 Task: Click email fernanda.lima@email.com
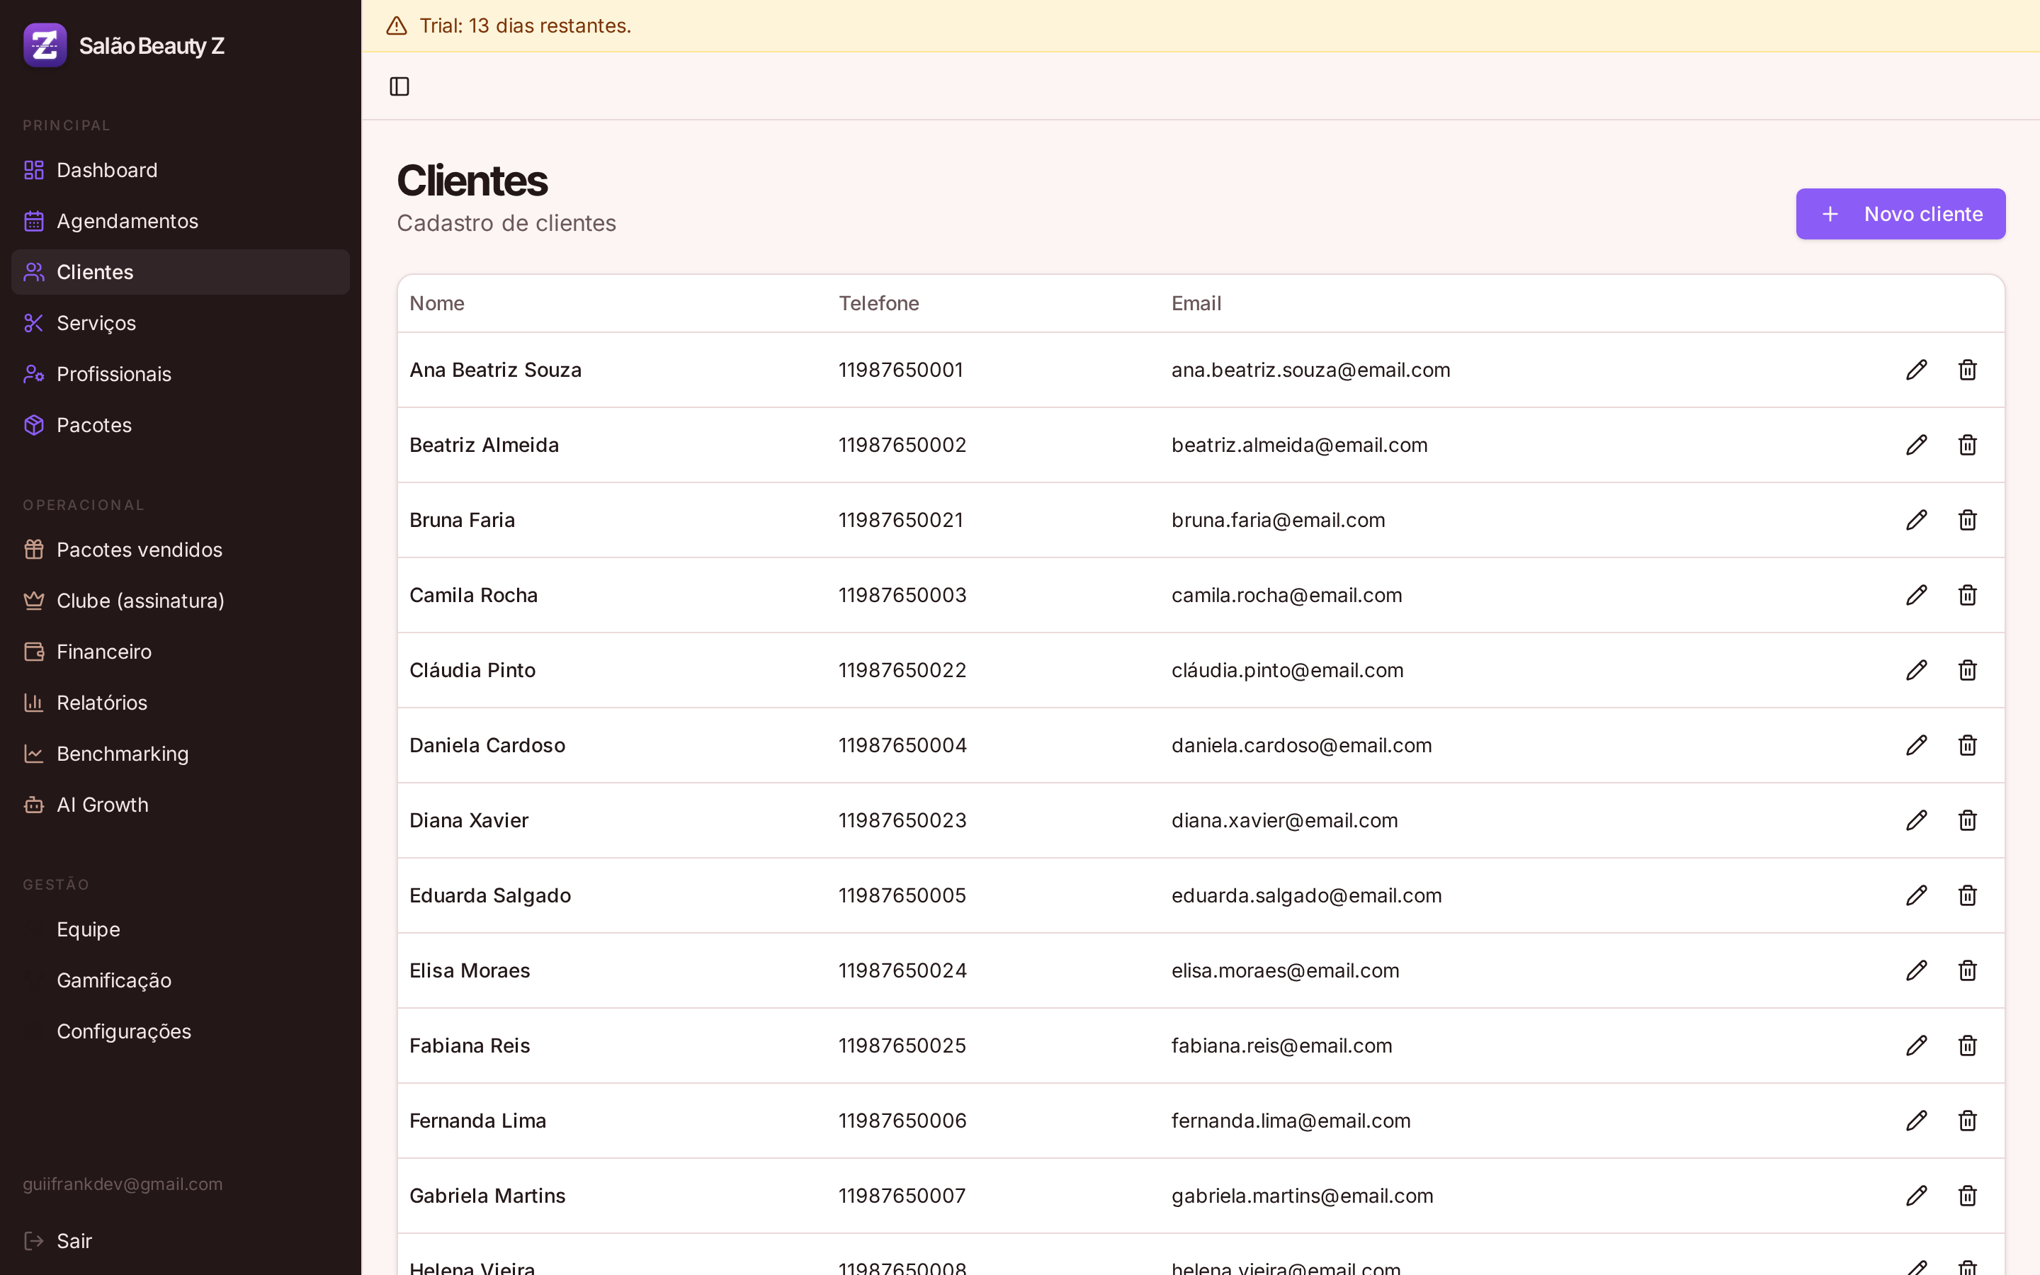[x=1291, y=1121]
